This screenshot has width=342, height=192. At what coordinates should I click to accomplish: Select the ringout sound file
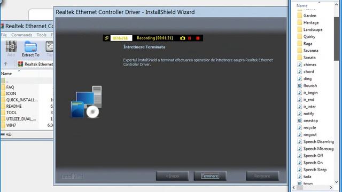pyautogui.click(x=310, y=134)
